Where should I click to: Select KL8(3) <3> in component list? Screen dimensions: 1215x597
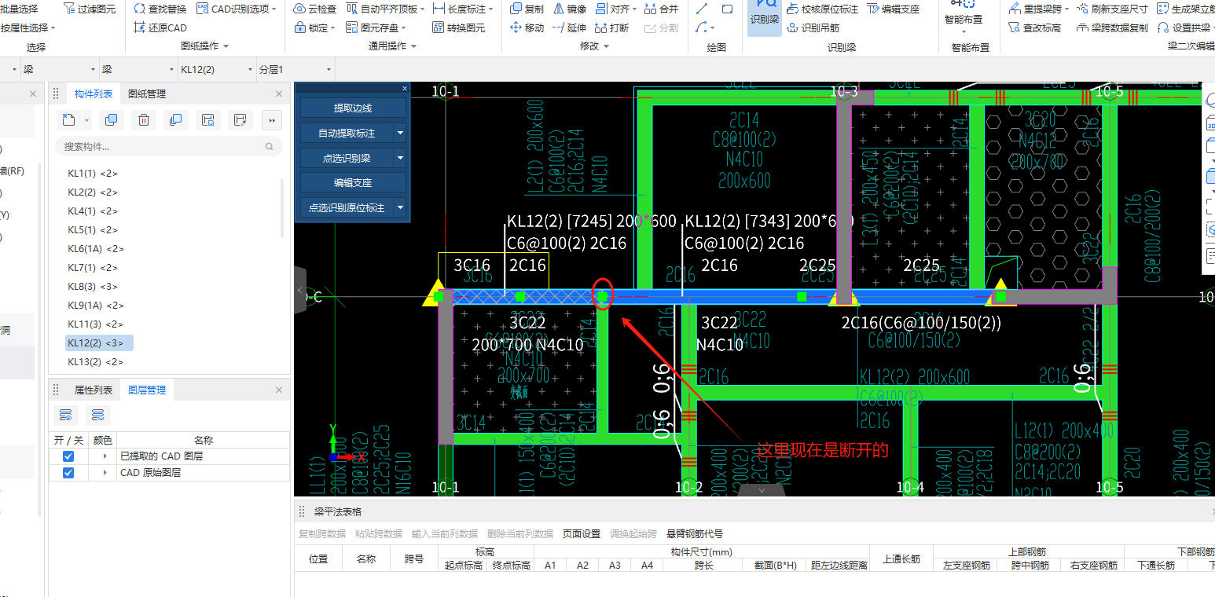point(93,286)
